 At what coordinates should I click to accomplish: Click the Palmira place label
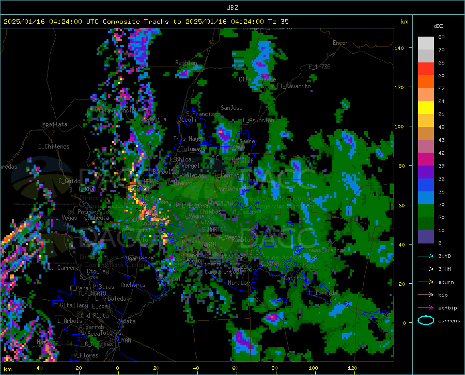coord(202,222)
